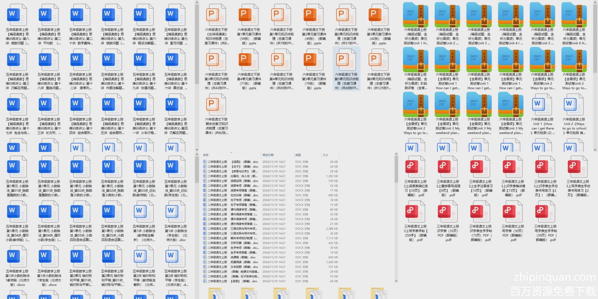The image size is (598, 299).
Task: Click scroll-up arrow of the details list
Action: pyautogui.click(x=396, y=154)
